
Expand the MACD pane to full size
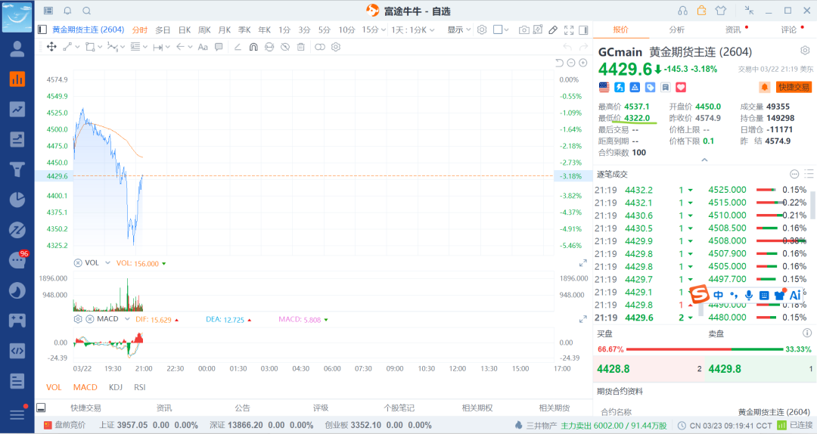pyautogui.click(x=583, y=319)
